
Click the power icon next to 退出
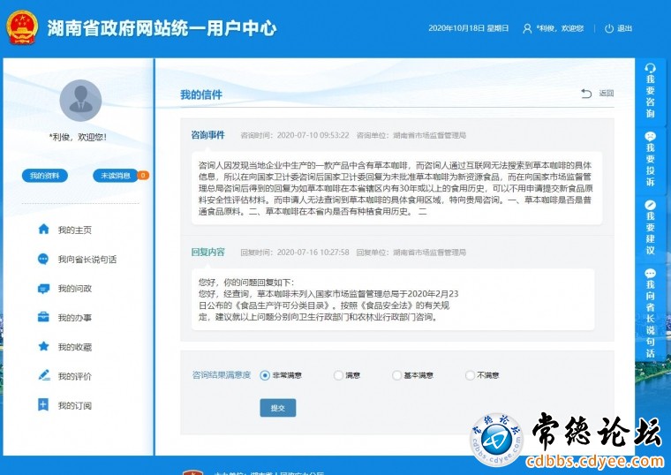pos(608,28)
